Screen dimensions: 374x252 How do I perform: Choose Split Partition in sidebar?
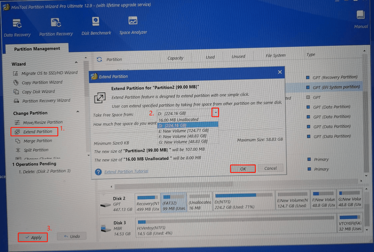pyautogui.click(x=32, y=150)
